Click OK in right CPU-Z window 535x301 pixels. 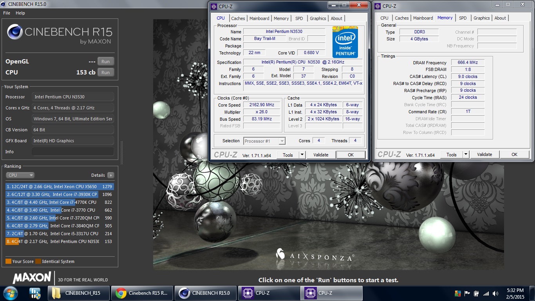tap(514, 154)
